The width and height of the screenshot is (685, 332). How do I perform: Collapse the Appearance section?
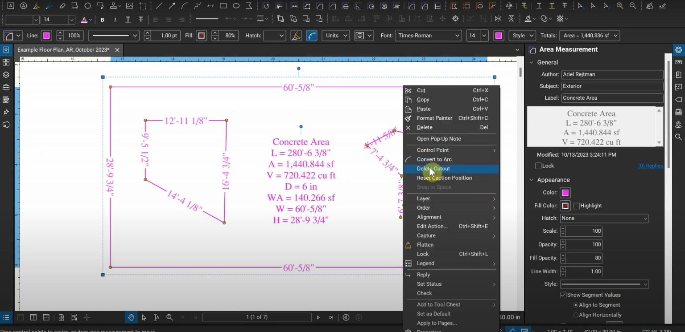531,179
